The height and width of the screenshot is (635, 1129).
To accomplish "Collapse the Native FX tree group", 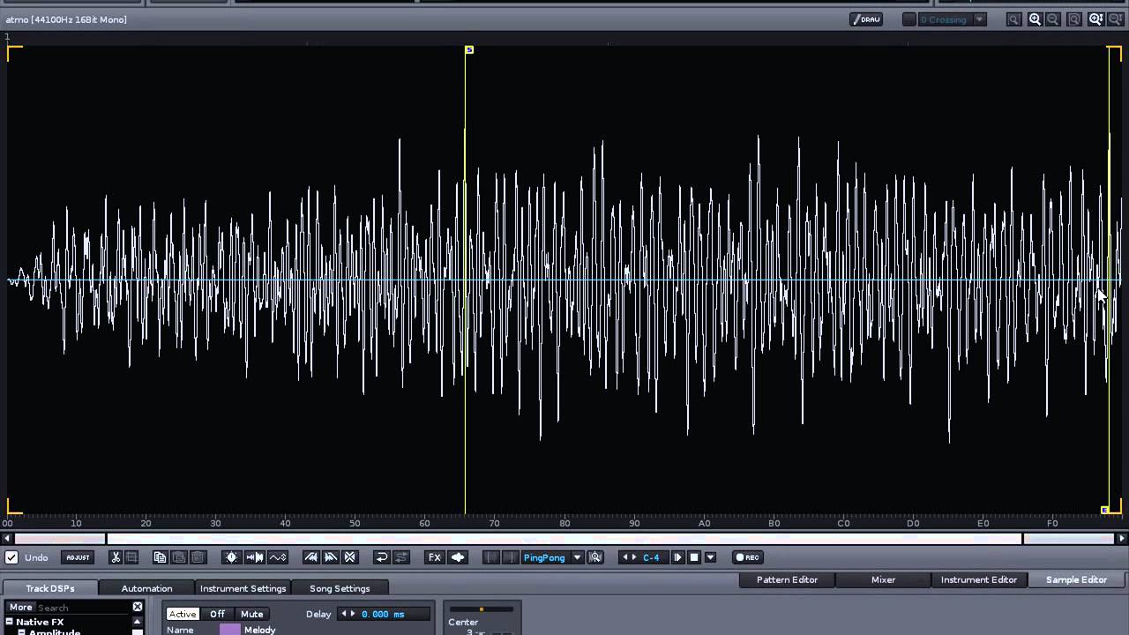I will click(x=9, y=622).
